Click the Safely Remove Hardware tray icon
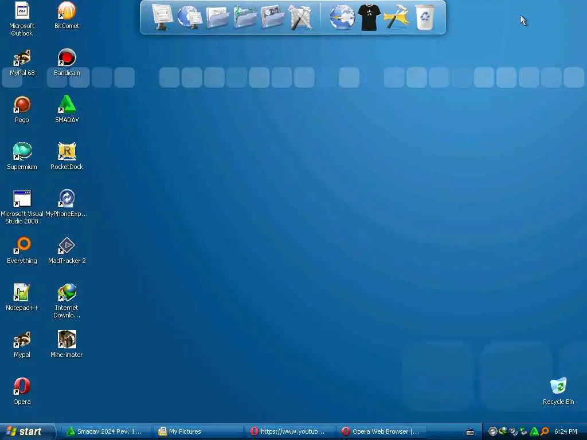587x440 pixels. point(523,432)
